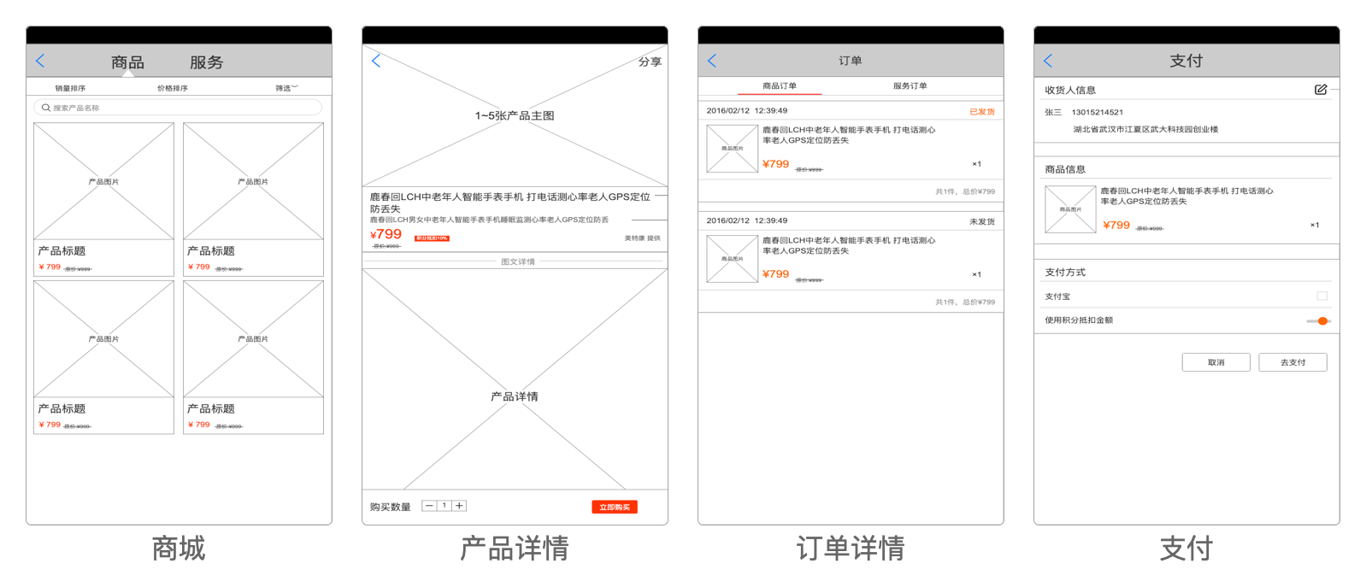Click 共1件, 总价¥799 under 已发货 order
The height and width of the screenshot is (587, 1366).
(965, 191)
